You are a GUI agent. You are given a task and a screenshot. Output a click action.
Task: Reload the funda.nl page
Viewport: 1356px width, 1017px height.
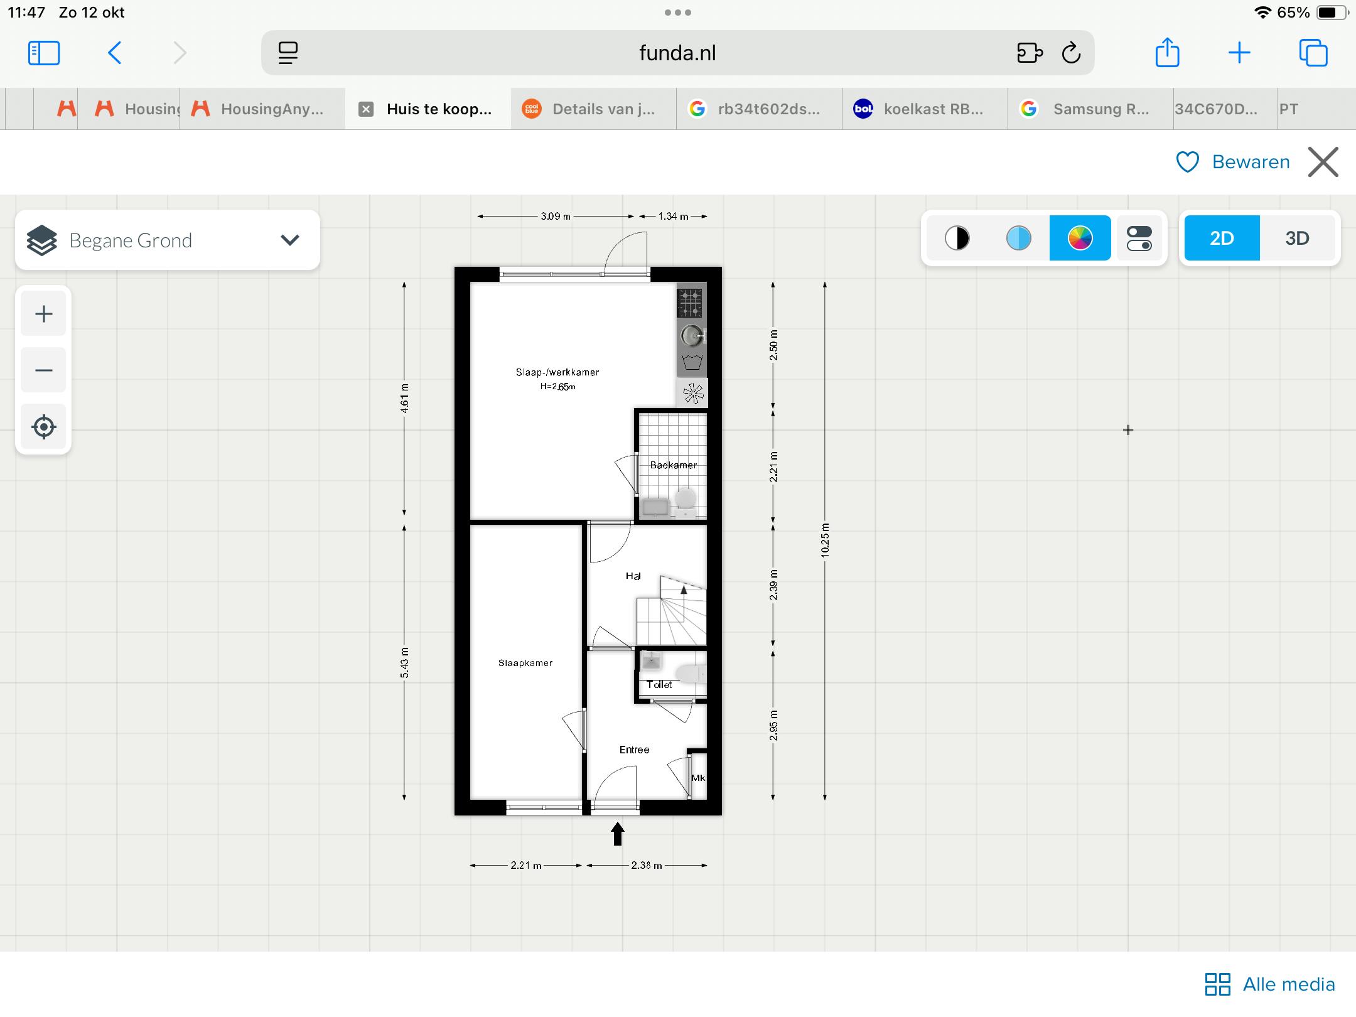click(1072, 53)
